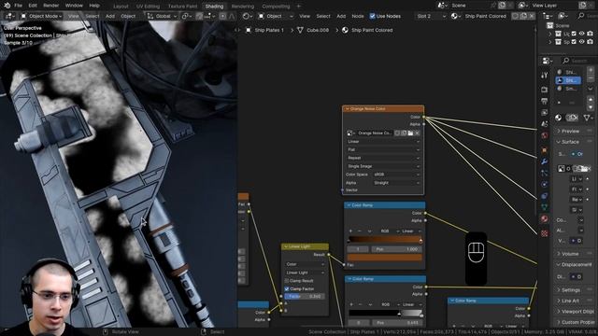Switch to the Layout workspace tab
This screenshot has height=336, width=598.
pyautogui.click(x=121, y=7)
